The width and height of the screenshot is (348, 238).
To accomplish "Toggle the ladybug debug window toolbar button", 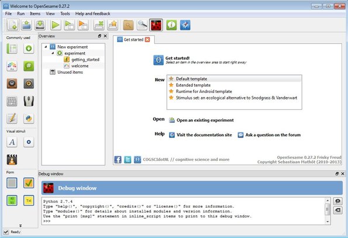I will pos(156,25).
